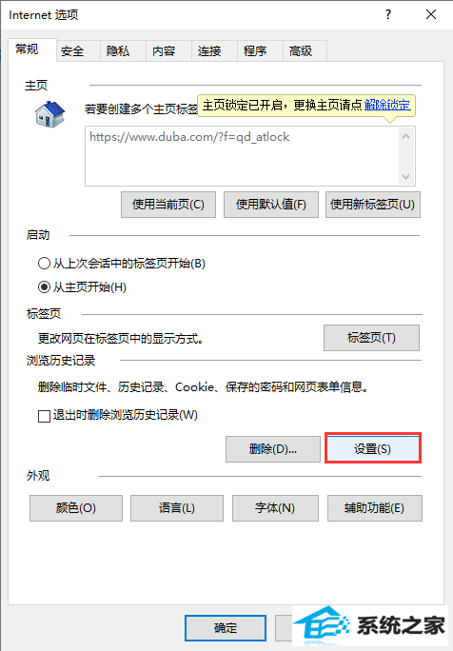
Task: Select 从主页开始 radio option
Action: point(44,287)
